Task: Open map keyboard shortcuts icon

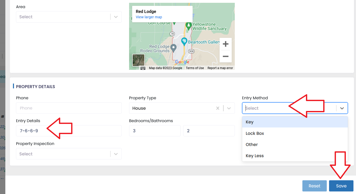Action: pos(143,68)
